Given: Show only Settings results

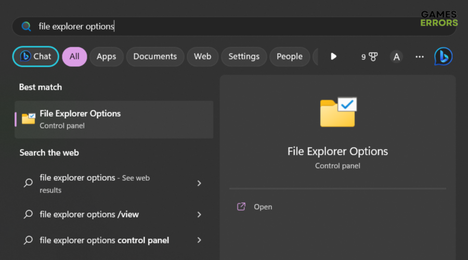Looking at the screenshot, I should click(244, 57).
